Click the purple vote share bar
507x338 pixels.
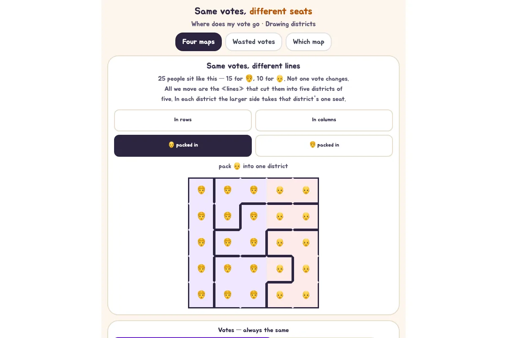(x=192, y=337)
